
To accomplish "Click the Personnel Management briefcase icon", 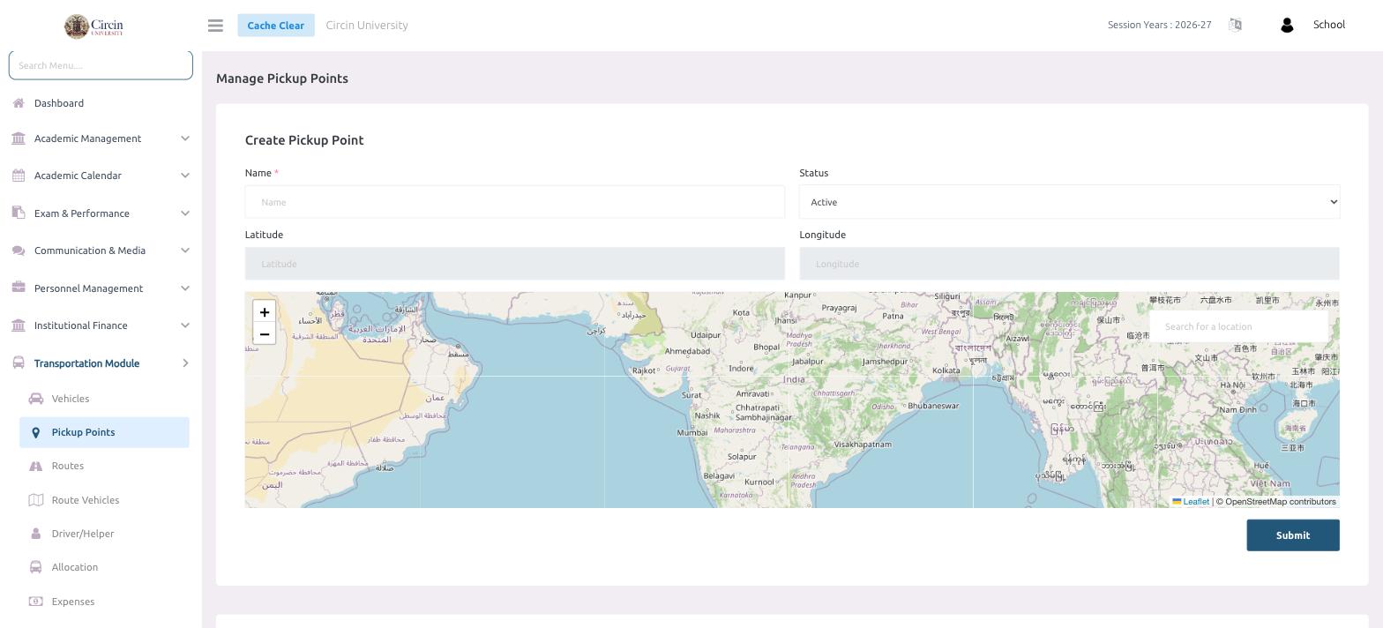I will [x=19, y=288].
